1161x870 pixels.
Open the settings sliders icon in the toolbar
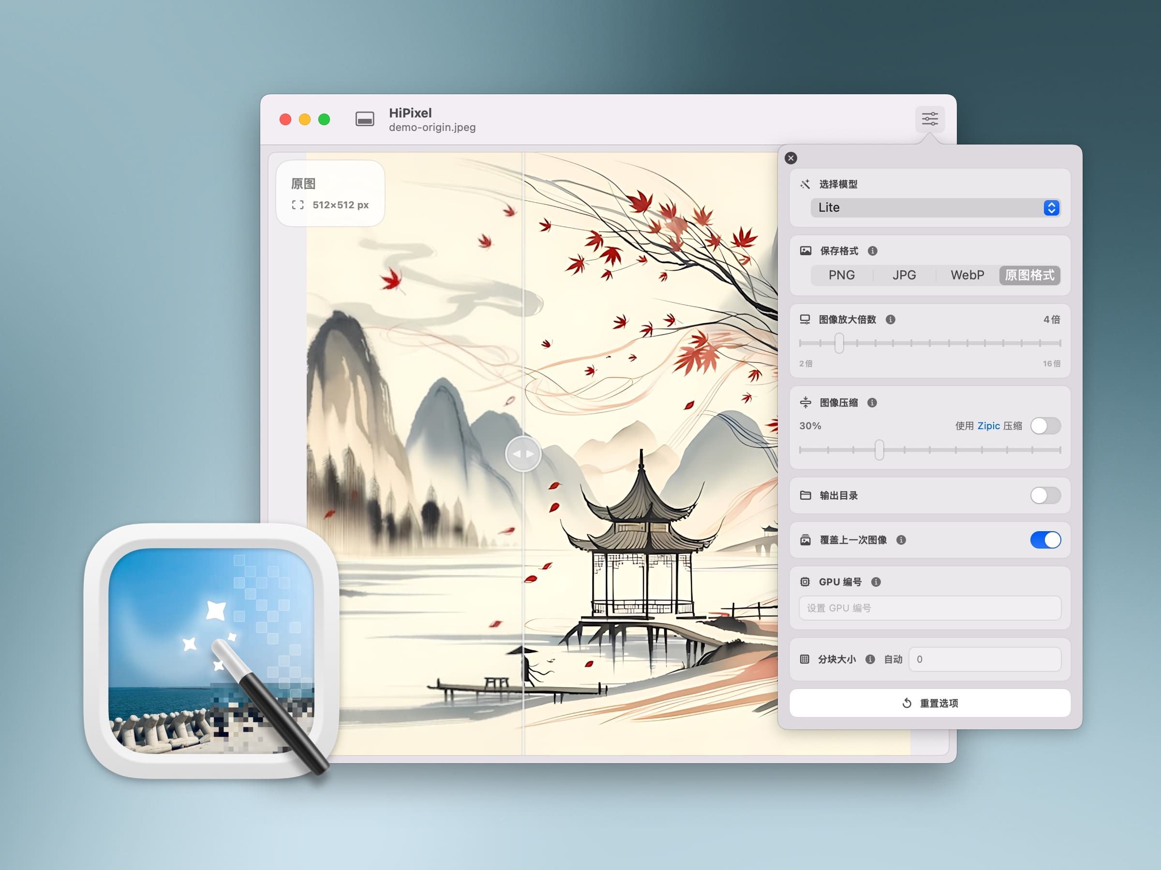point(930,119)
